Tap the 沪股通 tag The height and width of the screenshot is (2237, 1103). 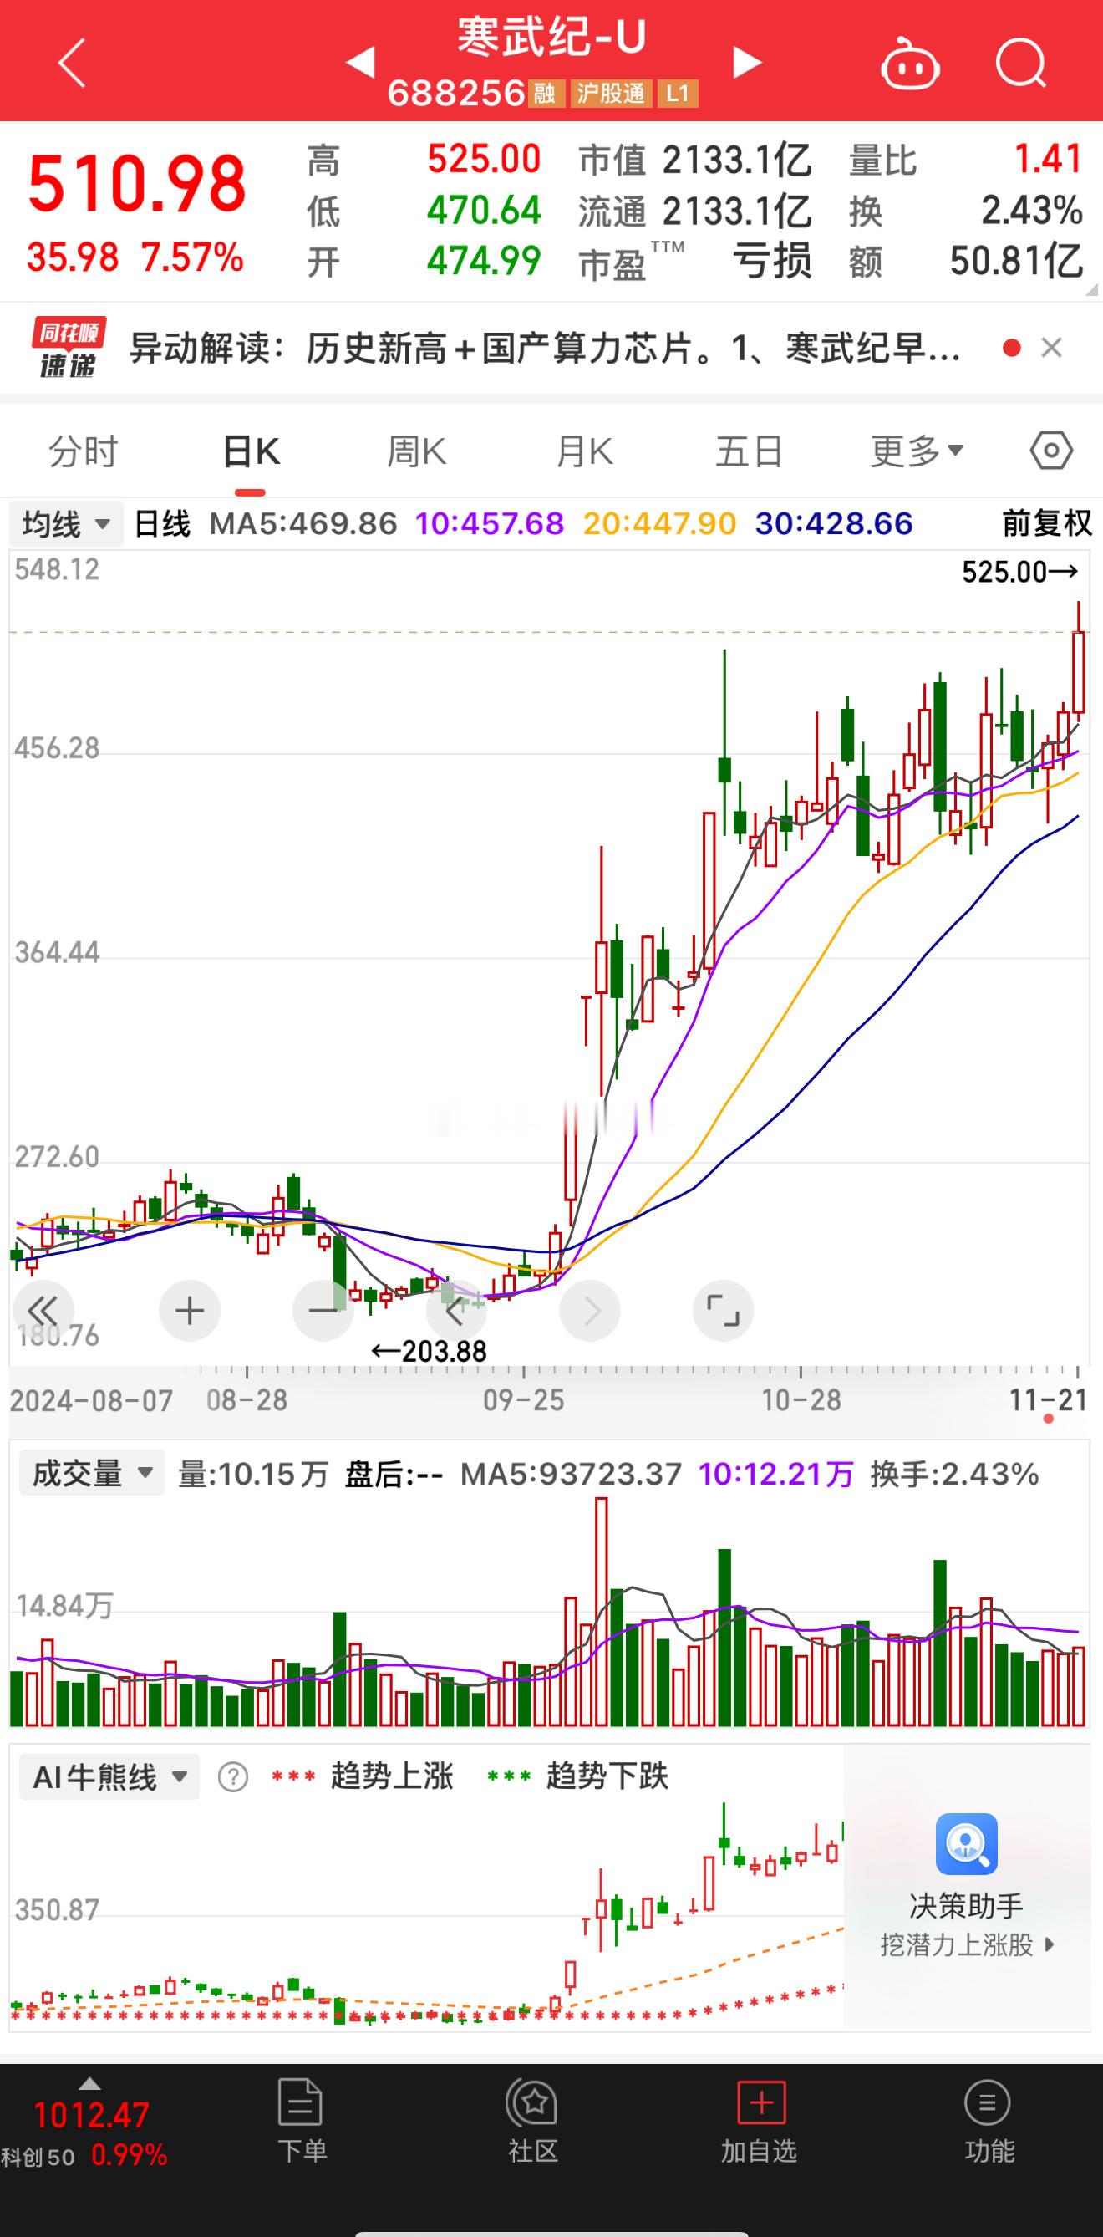(611, 93)
